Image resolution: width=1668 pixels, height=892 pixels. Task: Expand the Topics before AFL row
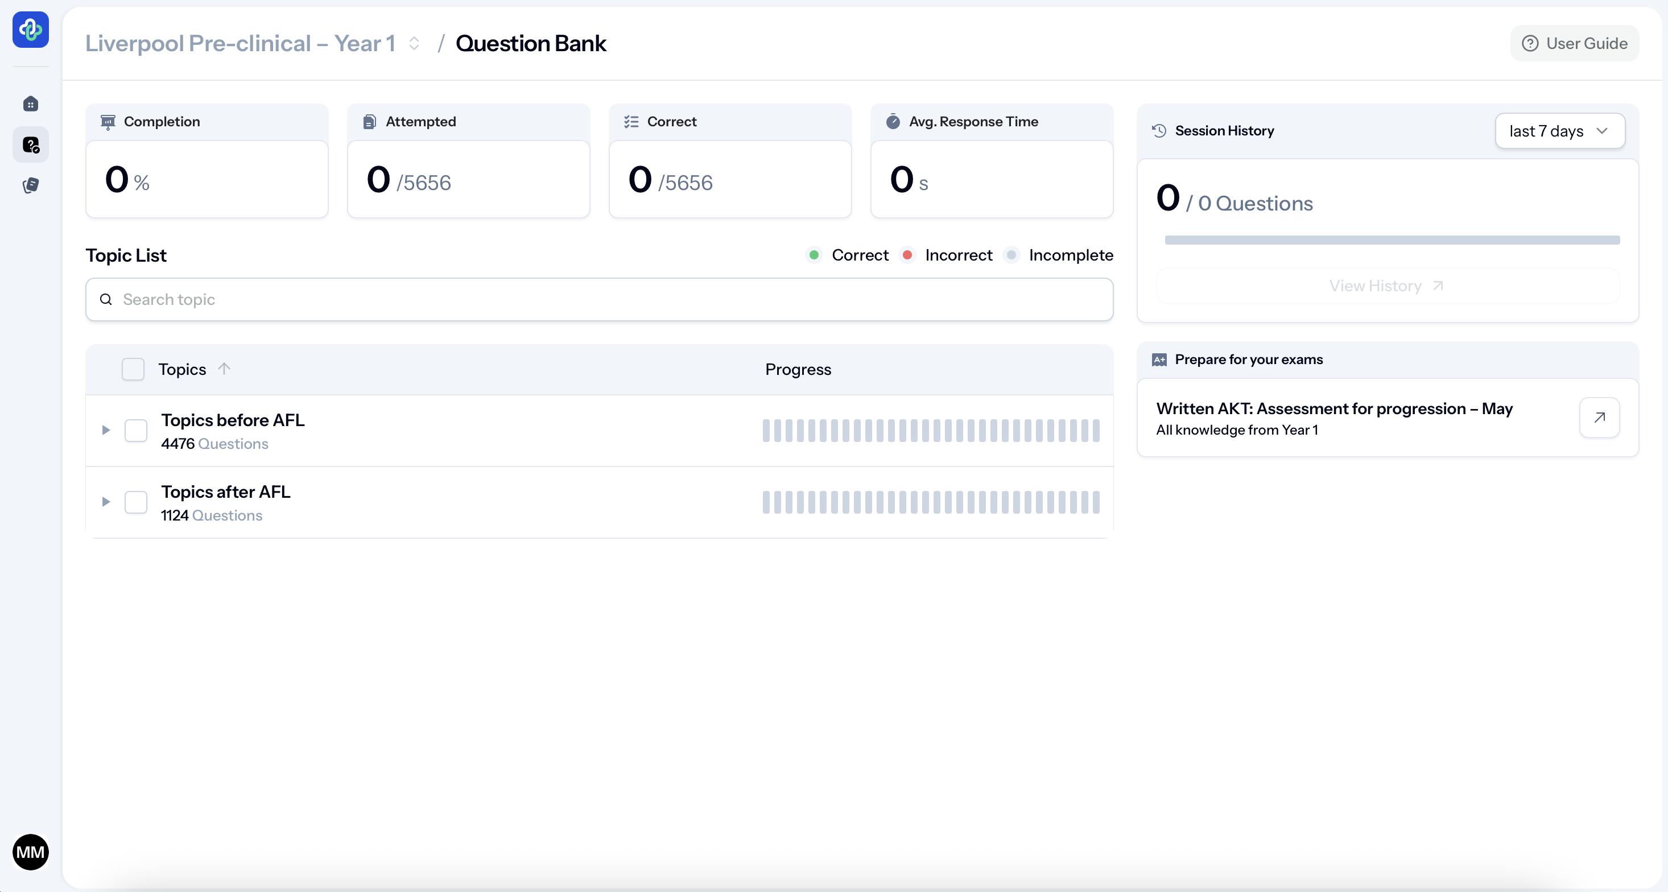tap(106, 431)
